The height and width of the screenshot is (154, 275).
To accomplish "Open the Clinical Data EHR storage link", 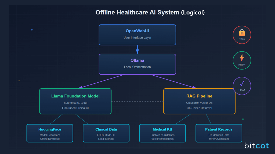I will tap(106, 133).
